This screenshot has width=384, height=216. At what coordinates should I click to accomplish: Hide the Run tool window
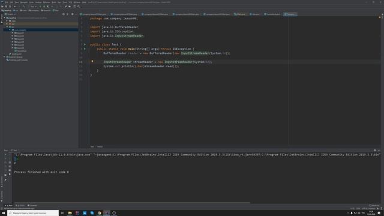379,151
